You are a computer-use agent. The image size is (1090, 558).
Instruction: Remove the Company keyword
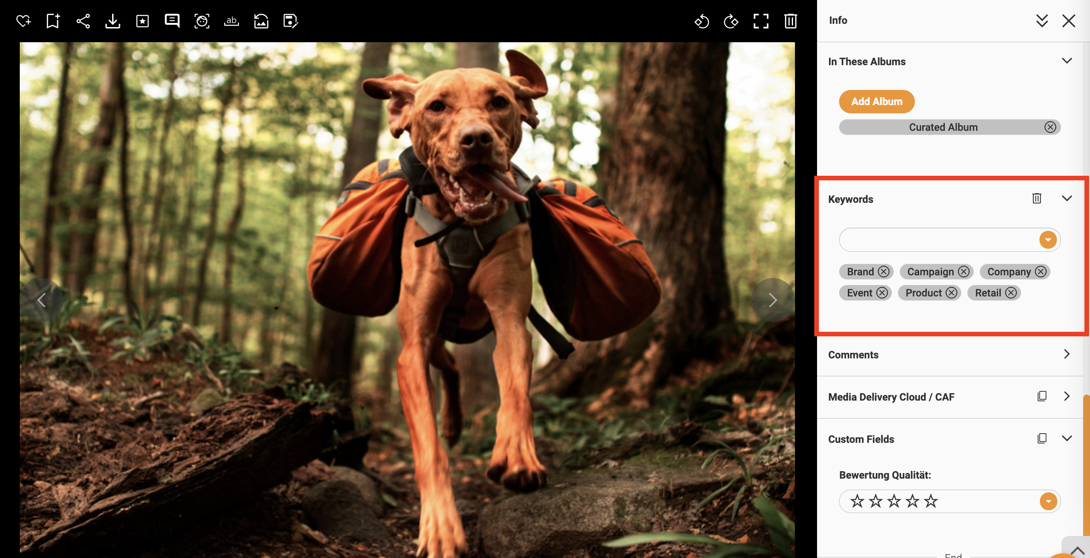coord(1041,272)
